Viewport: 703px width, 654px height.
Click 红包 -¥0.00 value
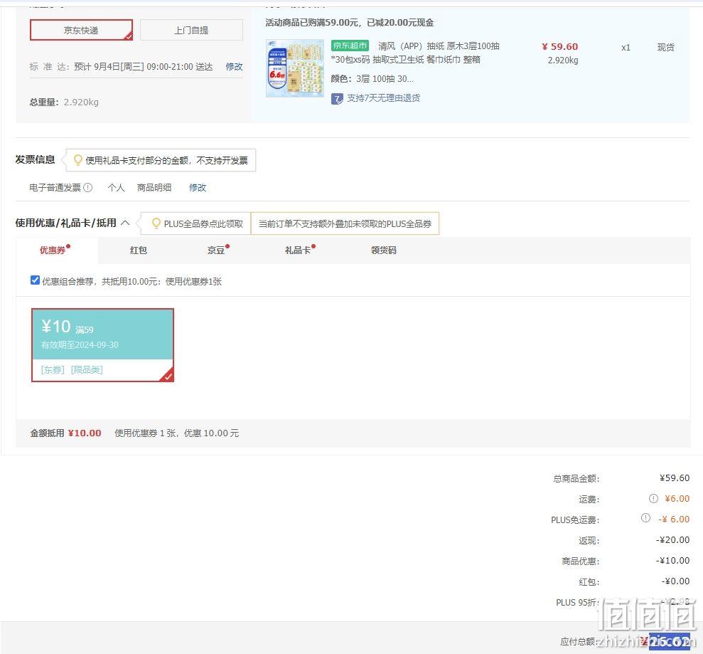point(675,581)
